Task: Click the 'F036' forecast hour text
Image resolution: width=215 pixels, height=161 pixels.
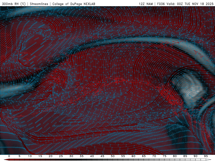Action: [161, 4]
